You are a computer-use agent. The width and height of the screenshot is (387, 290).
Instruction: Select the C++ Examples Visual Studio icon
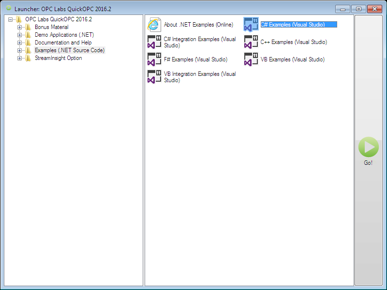(x=251, y=42)
